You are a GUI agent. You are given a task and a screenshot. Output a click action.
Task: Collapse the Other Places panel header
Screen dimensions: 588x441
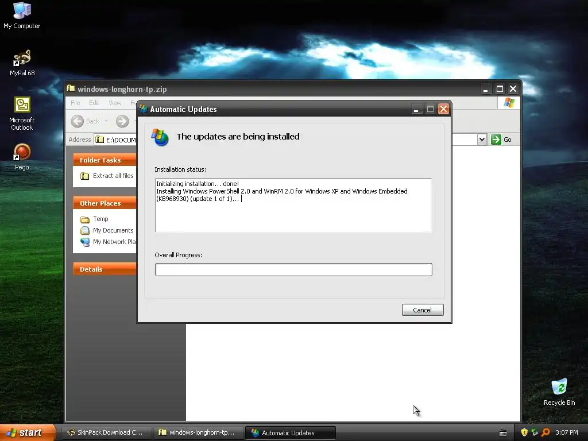105,203
